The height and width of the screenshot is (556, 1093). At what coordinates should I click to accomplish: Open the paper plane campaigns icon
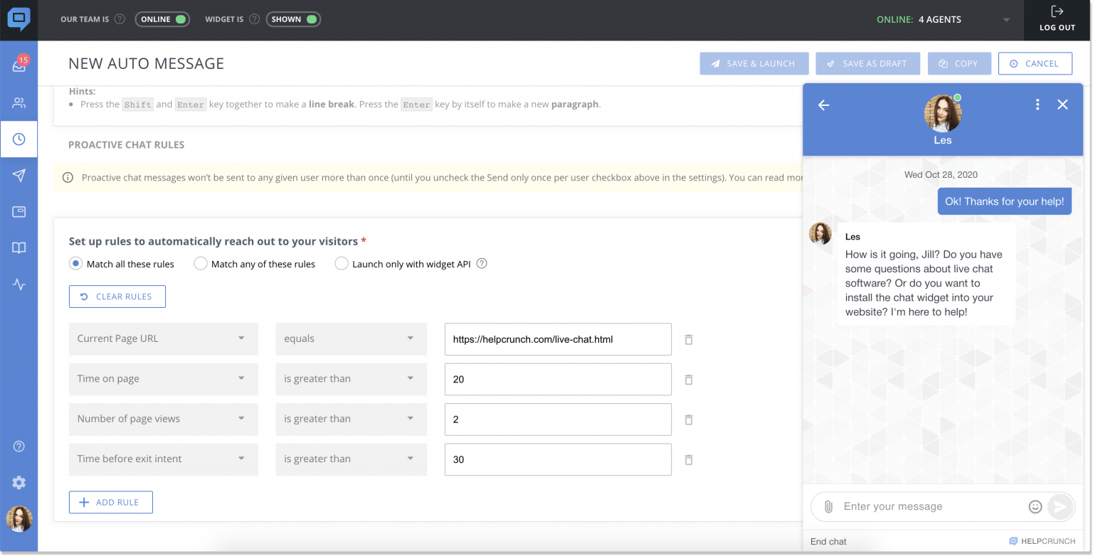[19, 176]
